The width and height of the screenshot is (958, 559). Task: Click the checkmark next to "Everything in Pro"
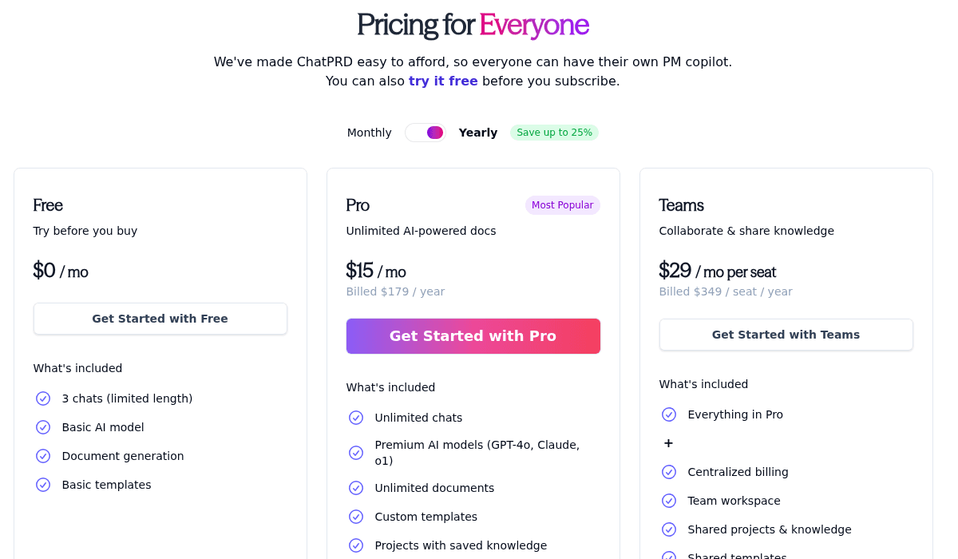pos(669,414)
